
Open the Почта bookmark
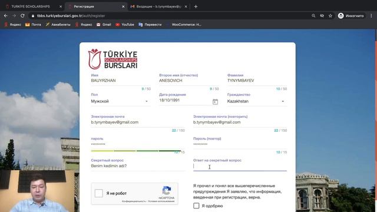point(33,25)
